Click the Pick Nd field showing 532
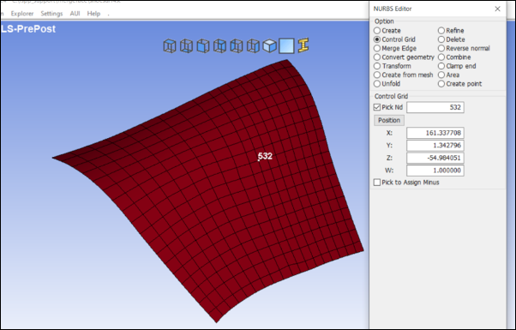516x330 pixels. 435,107
